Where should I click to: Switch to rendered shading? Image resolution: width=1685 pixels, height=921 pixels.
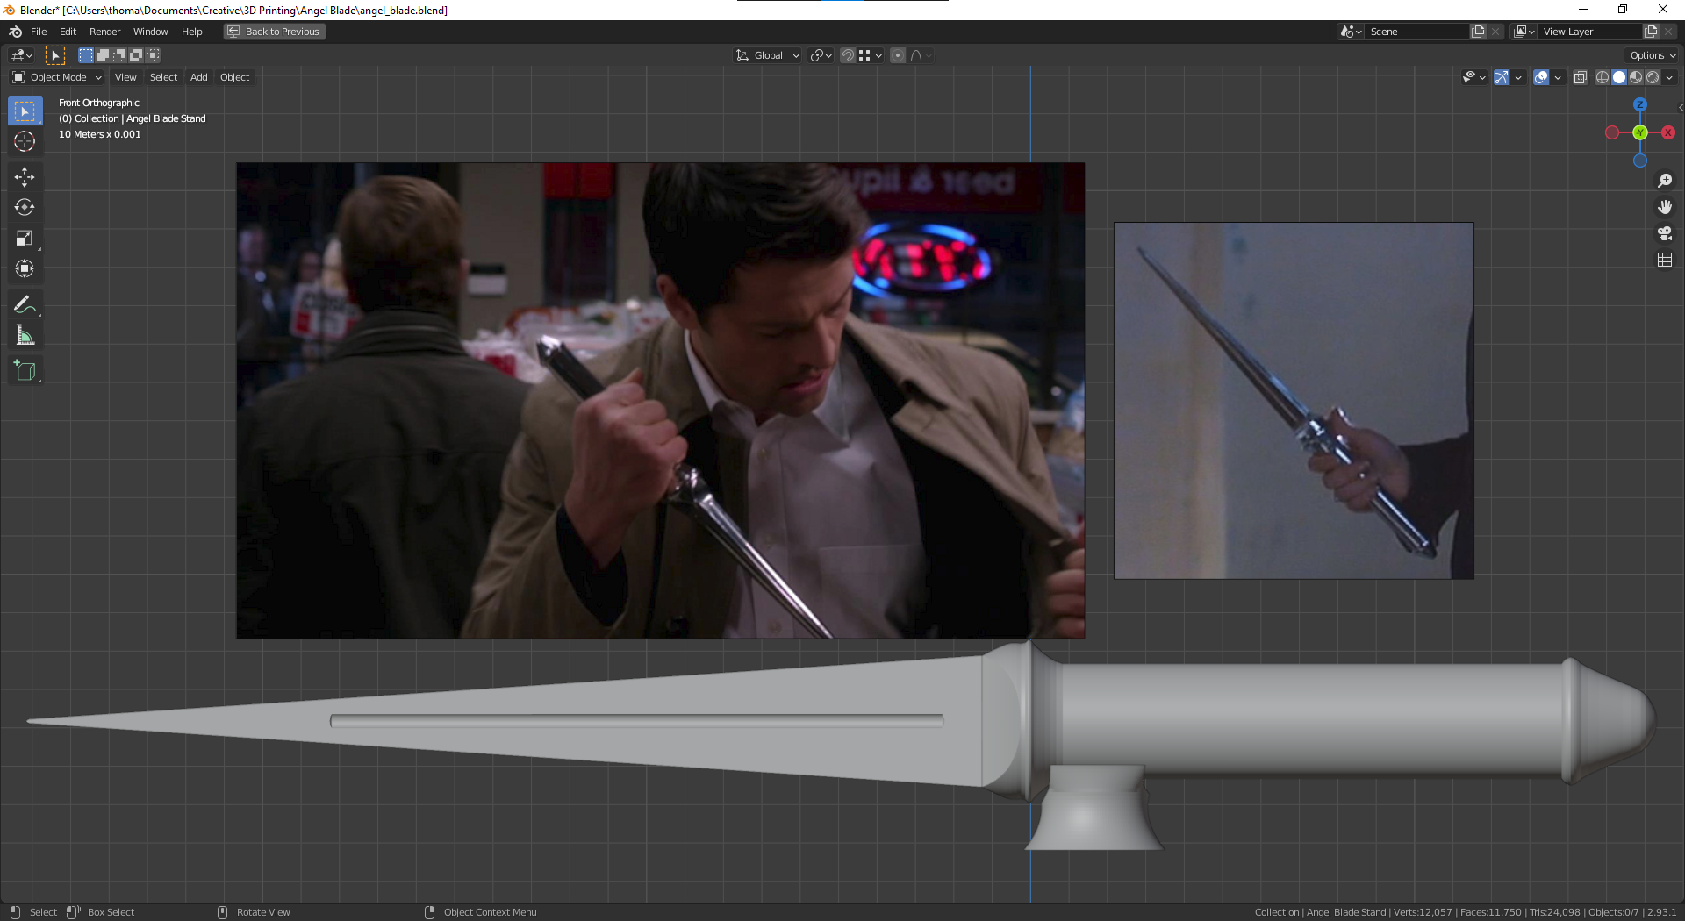coord(1653,77)
